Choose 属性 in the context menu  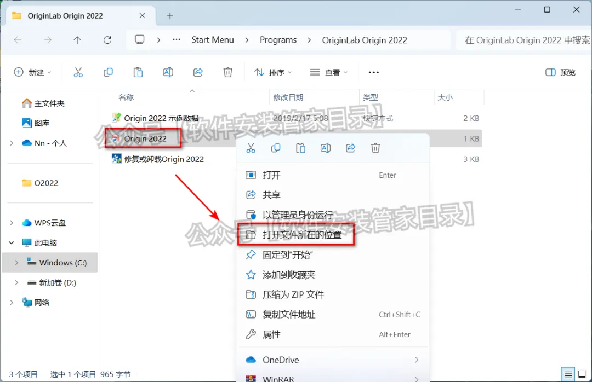click(x=333, y=334)
